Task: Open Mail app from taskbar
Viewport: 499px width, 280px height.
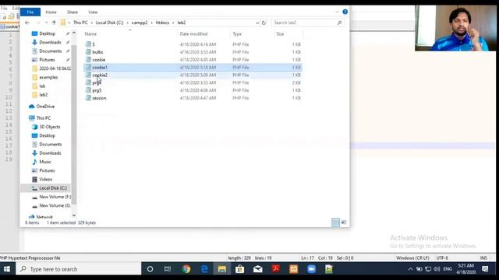Action: click(258, 269)
